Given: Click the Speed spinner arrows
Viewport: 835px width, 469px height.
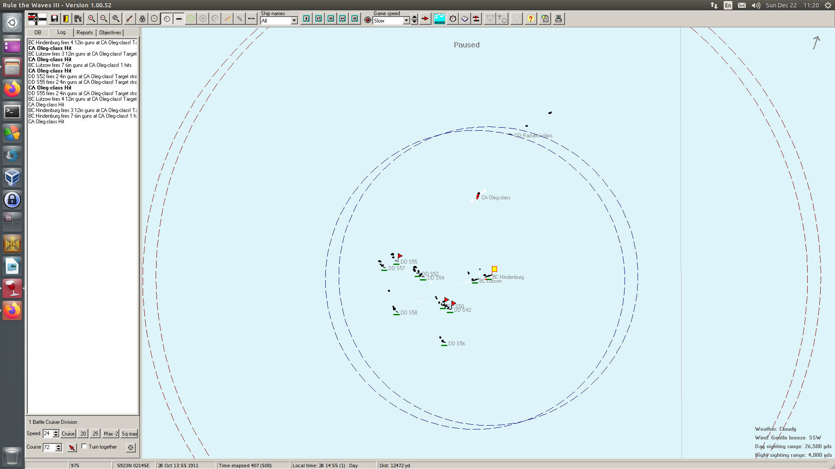Looking at the screenshot, I should [x=56, y=433].
